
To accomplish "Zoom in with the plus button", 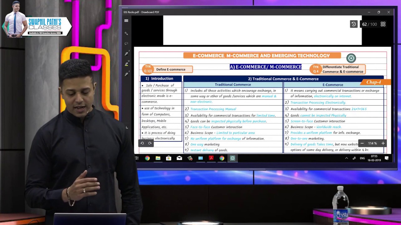I will click(383, 143).
